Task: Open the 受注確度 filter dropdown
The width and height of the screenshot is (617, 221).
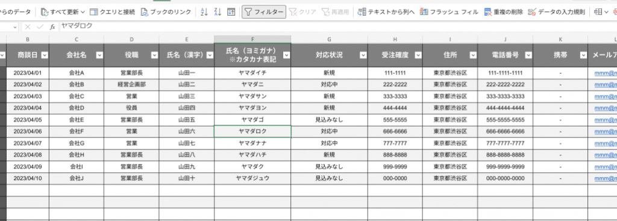Action: click(418, 56)
